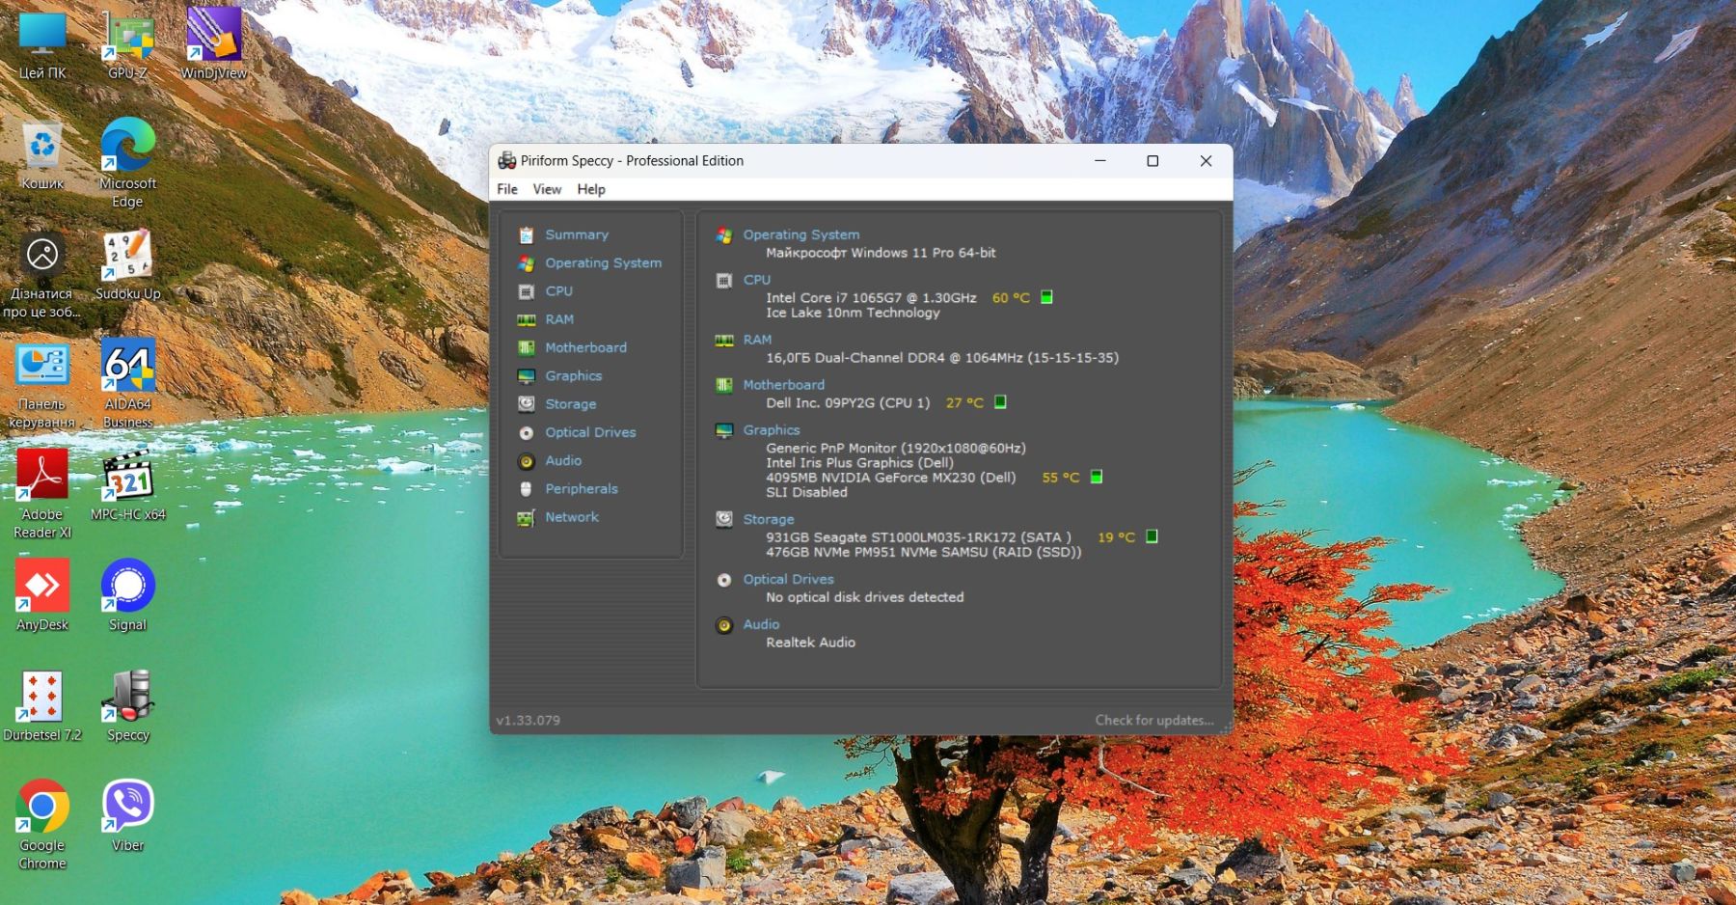Open the Peripherals section in sidebar
The width and height of the screenshot is (1736, 905).
point(582,489)
